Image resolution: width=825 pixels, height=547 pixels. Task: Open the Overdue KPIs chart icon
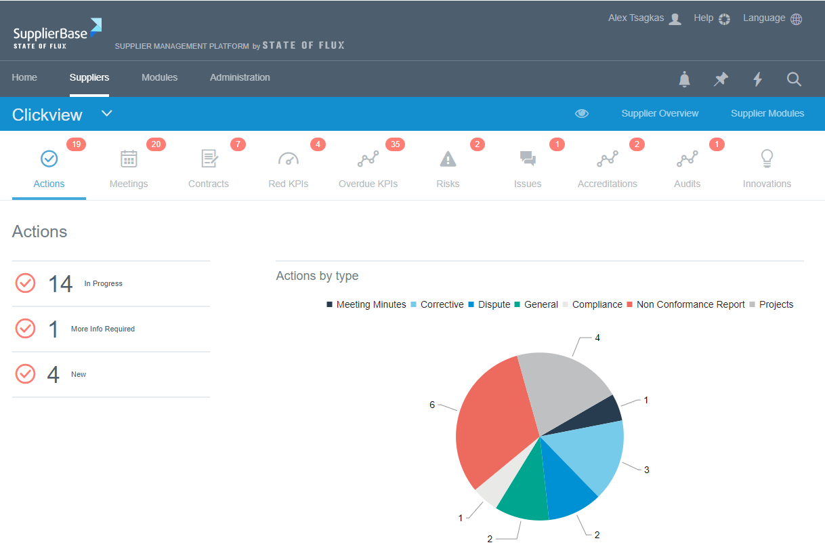[x=368, y=159]
